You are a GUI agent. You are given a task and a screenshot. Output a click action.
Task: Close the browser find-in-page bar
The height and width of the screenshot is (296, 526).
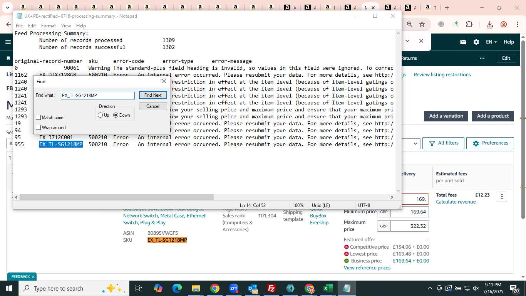(421, 41)
